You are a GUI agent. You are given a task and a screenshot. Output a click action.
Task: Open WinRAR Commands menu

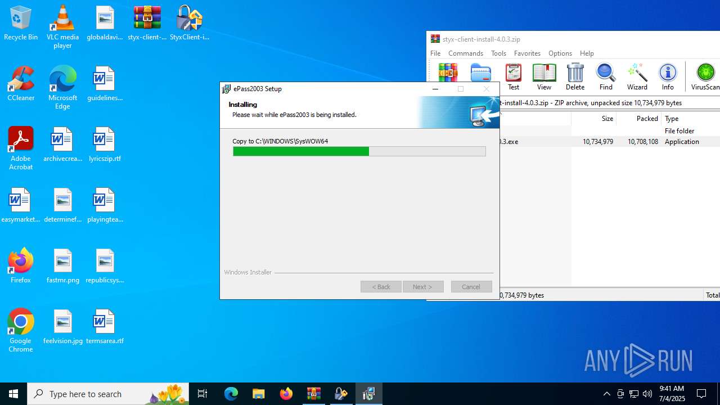[x=466, y=53]
